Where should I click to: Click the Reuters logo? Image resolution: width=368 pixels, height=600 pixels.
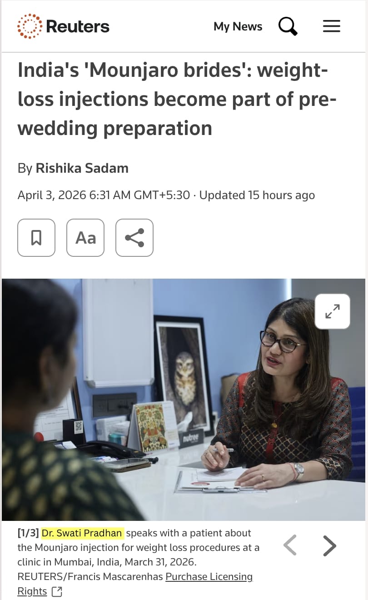pos(63,26)
